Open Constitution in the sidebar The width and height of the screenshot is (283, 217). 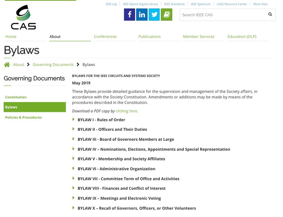pos(16,97)
